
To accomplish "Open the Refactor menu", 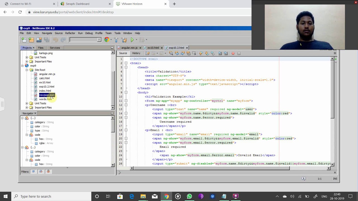I will pyautogui.click(x=70, y=33).
